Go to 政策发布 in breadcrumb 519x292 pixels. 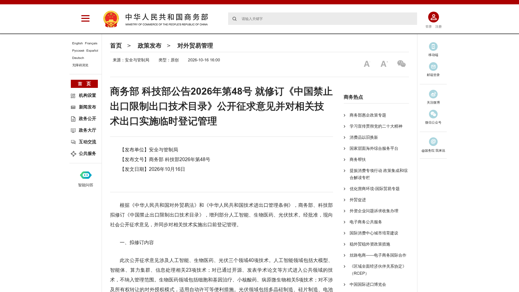pos(149,46)
